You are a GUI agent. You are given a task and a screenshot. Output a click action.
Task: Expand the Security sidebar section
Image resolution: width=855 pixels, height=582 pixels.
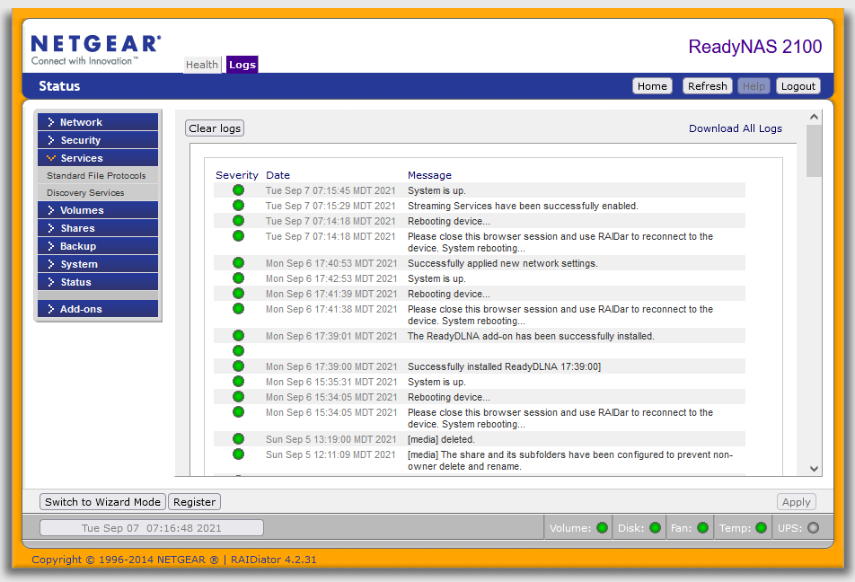coord(98,139)
